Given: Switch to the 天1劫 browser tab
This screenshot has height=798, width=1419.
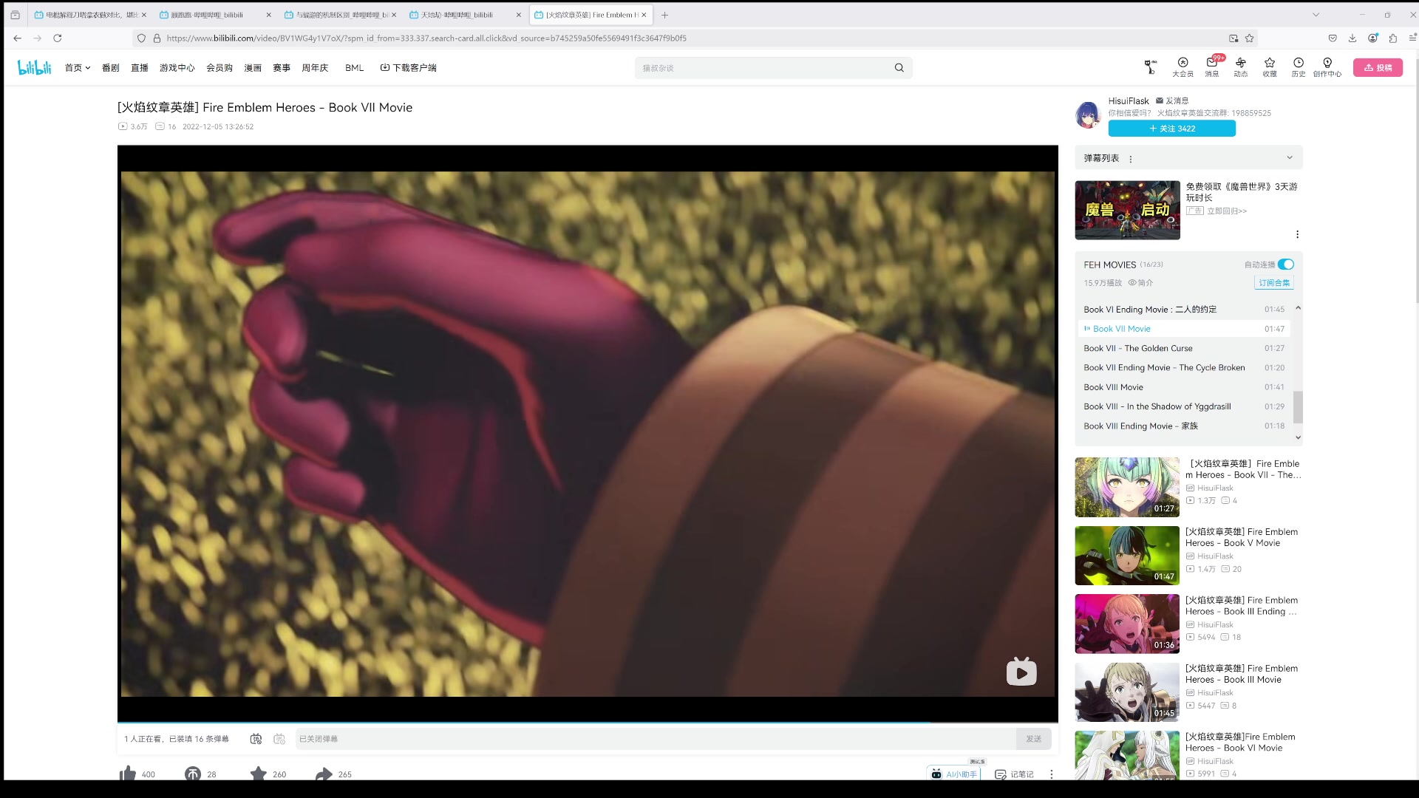Looking at the screenshot, I should coord(466,15).
